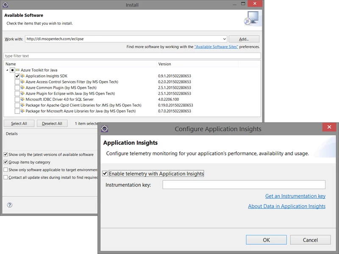Enable Contact all update sites during install

pyautogui.click(x=6, y=177)
